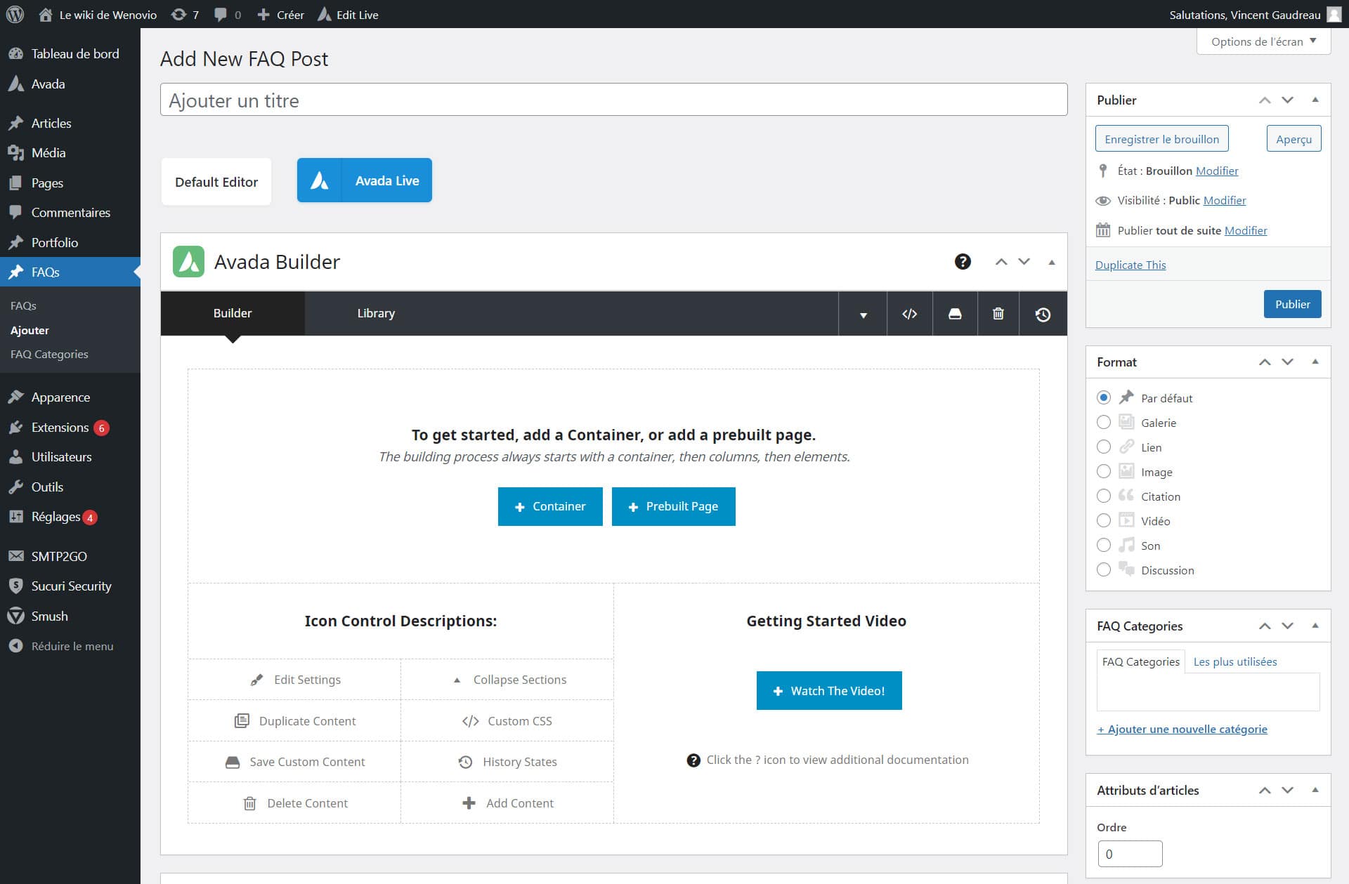
Task: Select Par défaut format radio
Action: click(x=1104, y=397)
